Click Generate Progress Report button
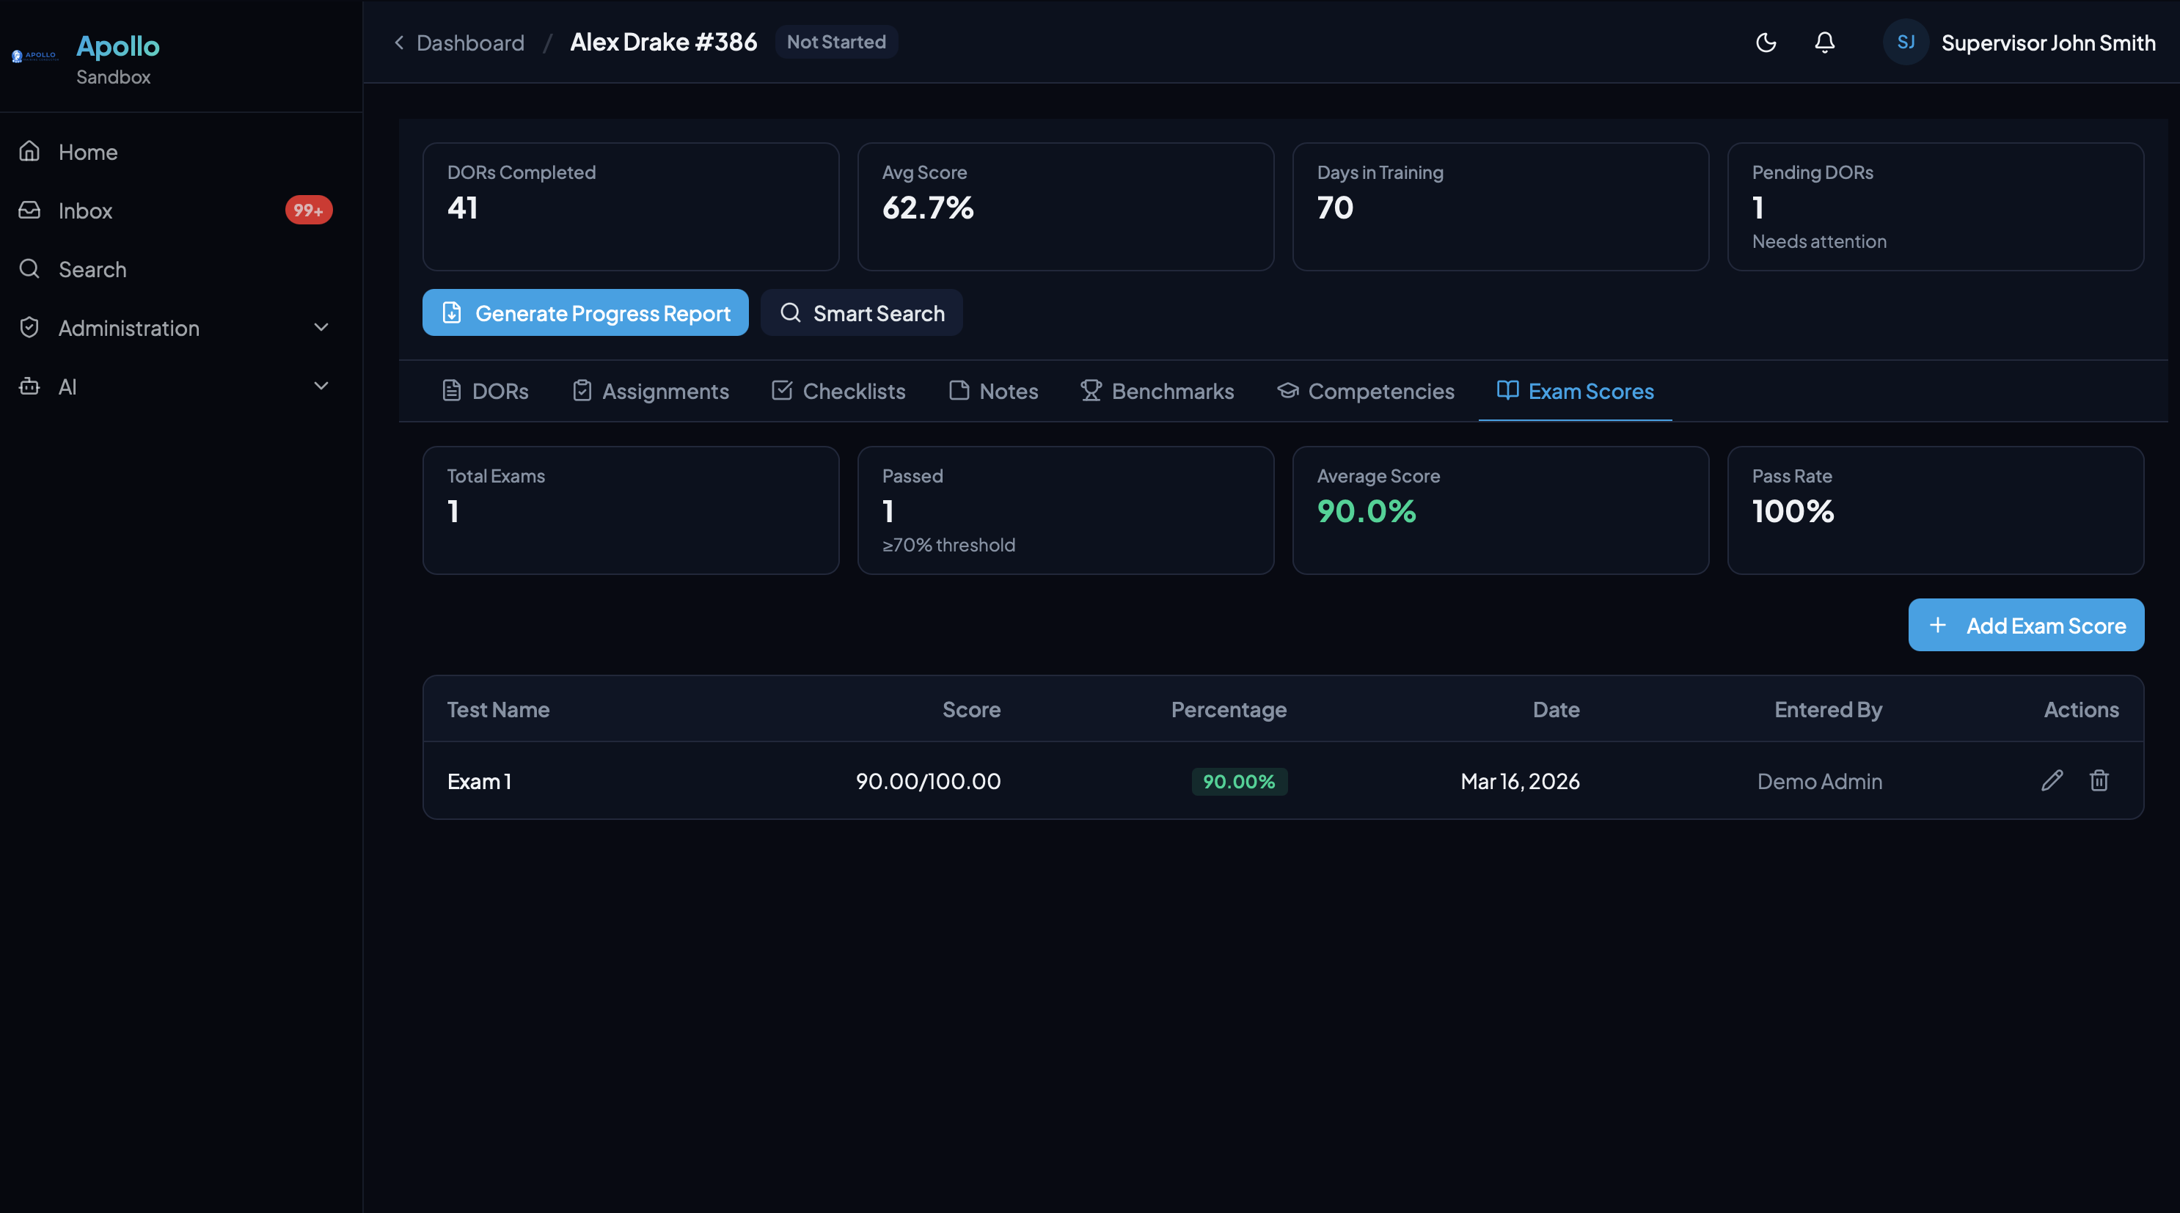 pyautogui.click(x=585, y=313)
